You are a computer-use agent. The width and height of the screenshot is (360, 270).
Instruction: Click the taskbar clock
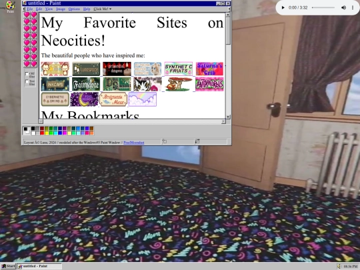351,267
